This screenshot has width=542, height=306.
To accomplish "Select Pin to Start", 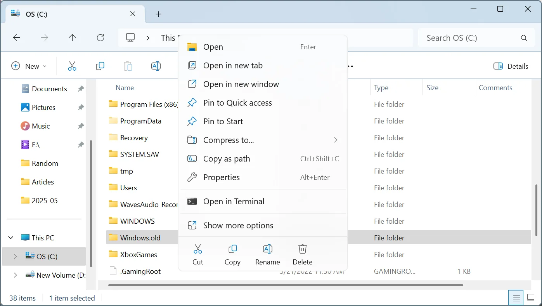I will click(x=263, y=122).
